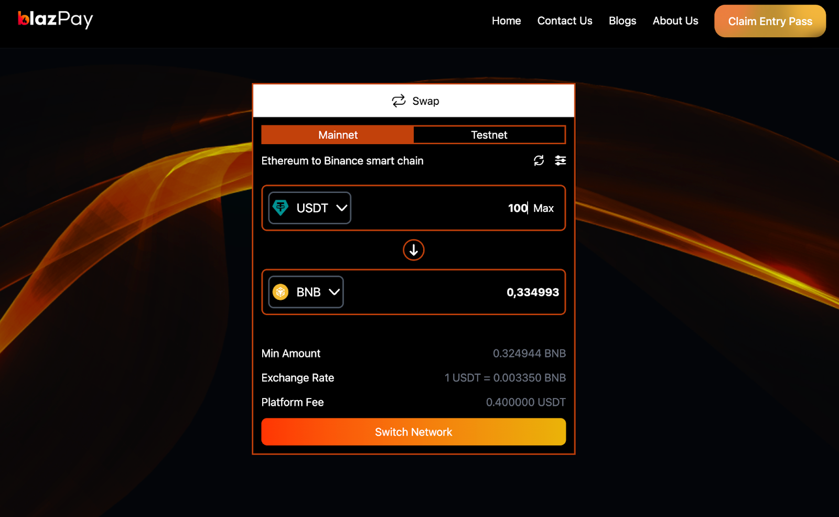This screenshot has height=517, width=839.
Task: Open About Us page
Action: click(x=675, y=21)
